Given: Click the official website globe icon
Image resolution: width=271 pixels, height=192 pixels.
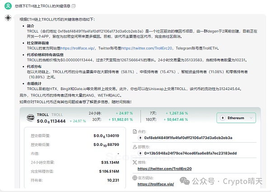Looking at the screenshot, I should click(134, 178).
